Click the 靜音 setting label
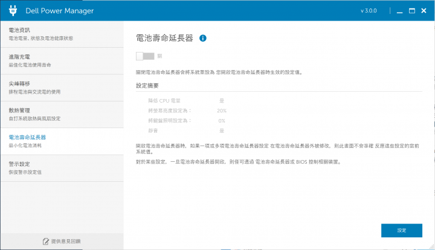 [x=153, y=130]
